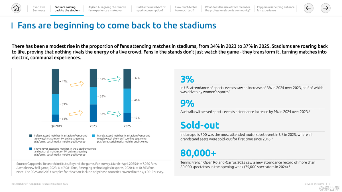The image size is (342, 192).
Task: Open the Executive Summary tab
Action: (39, 9)
